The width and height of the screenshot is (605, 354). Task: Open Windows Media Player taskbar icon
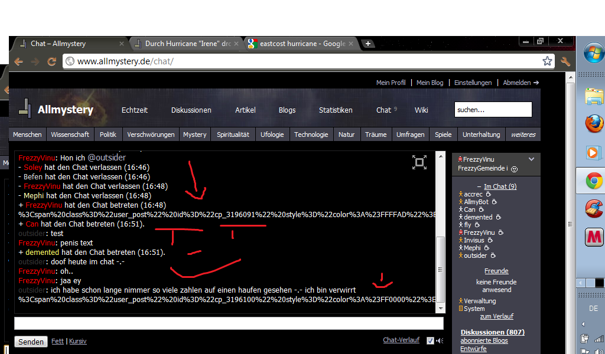(x=594, y=153)
